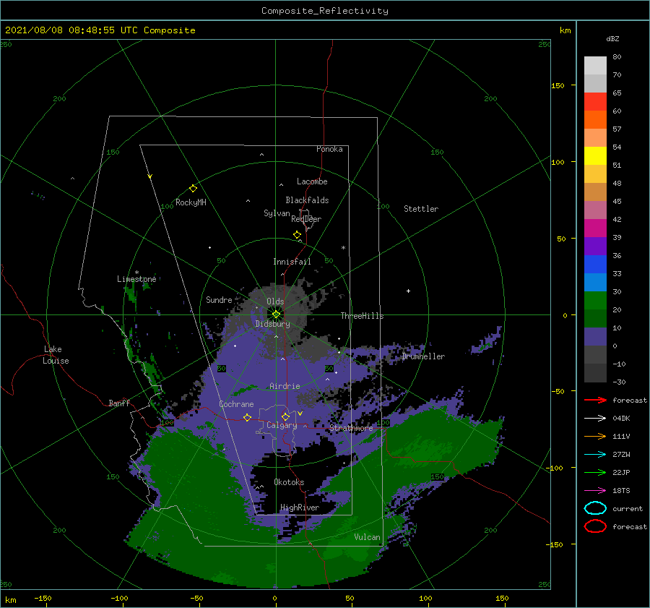Click the yellow diamond marker near RockyMH
Image resolution: width=650 pixels, height=608 pixels.
point(193,189)
